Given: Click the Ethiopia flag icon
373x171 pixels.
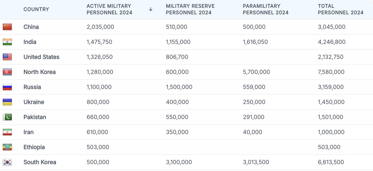Looking at the screenshot, I should pos(7,147).
